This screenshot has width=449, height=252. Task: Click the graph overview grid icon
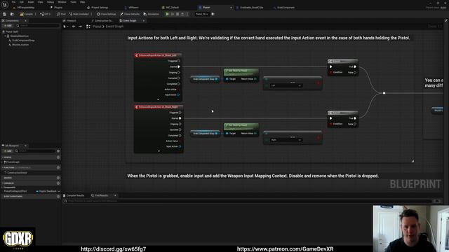click(88, 27)
